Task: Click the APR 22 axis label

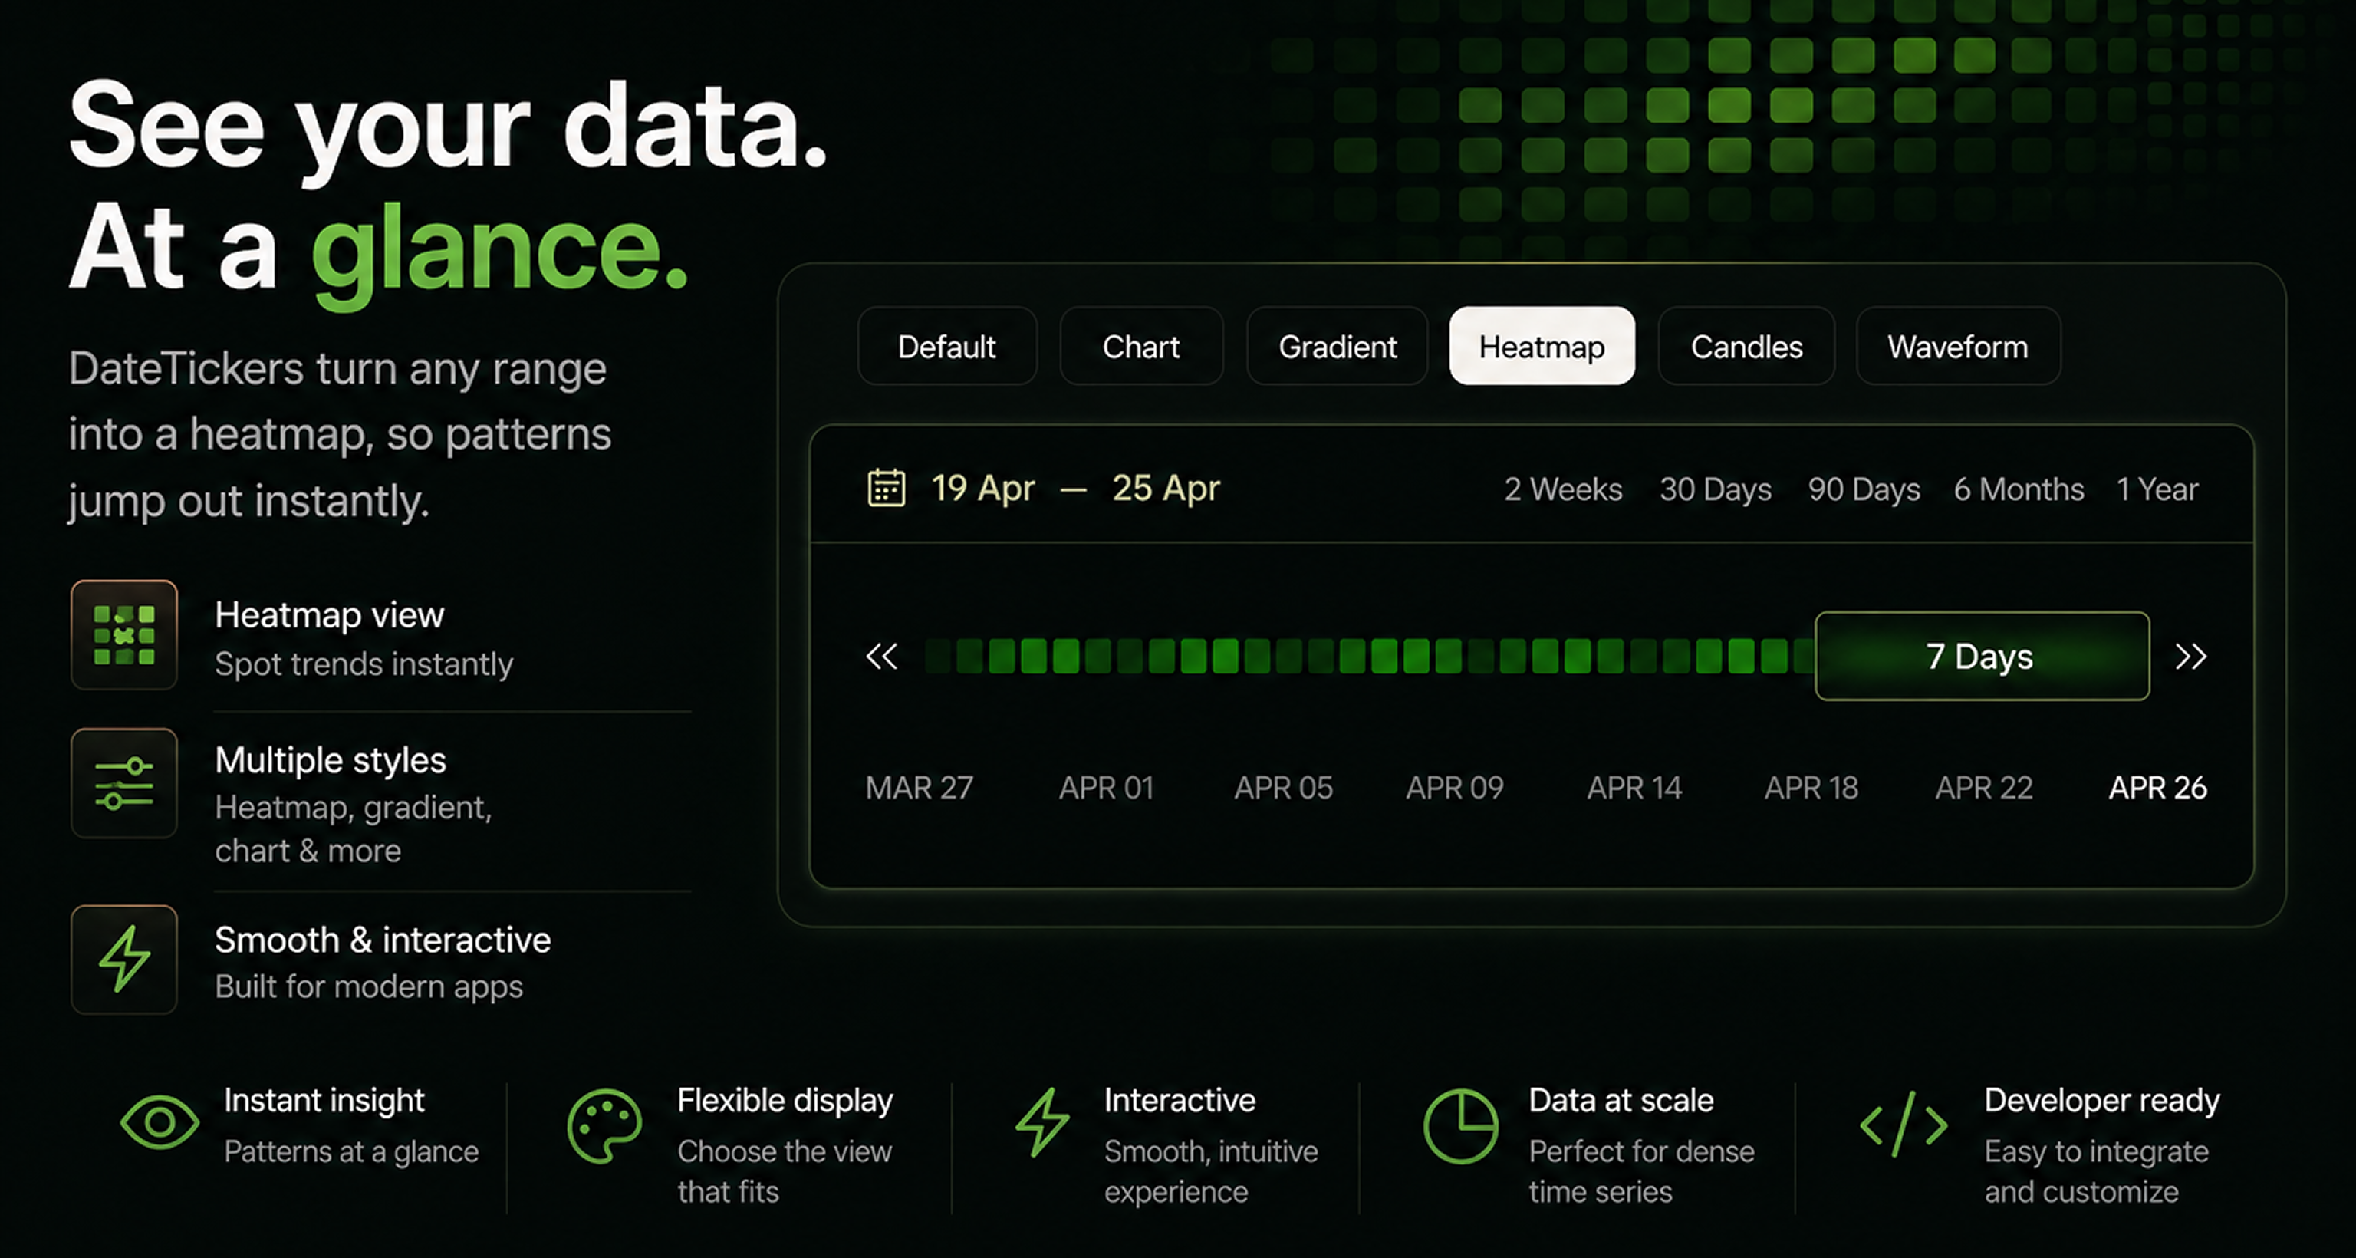Action: (x=1984, y=788)
